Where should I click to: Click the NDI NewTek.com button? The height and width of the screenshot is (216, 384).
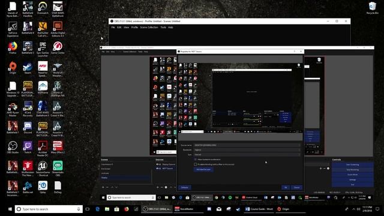(203, 169)
